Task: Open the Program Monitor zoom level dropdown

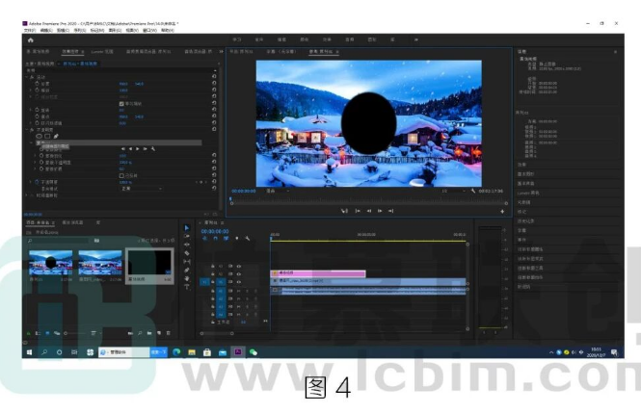Action: 278,191
